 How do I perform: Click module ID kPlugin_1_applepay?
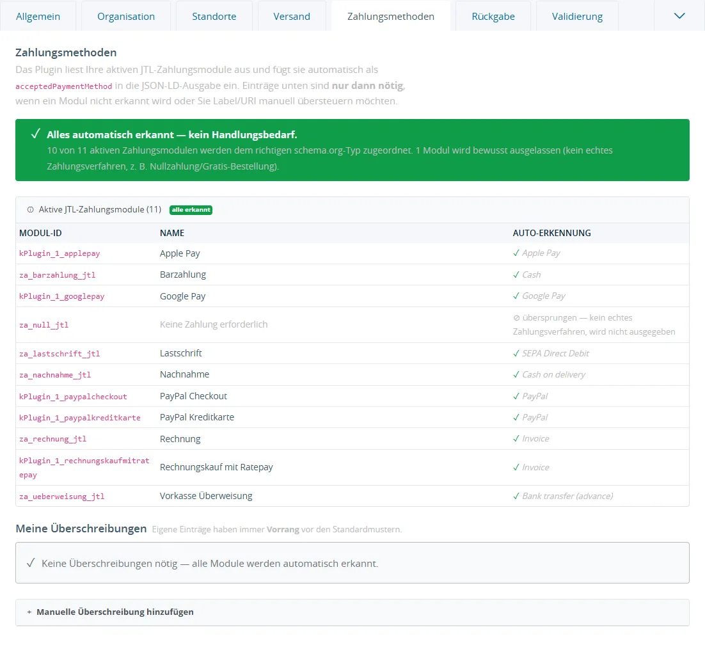tap(59, 253)
